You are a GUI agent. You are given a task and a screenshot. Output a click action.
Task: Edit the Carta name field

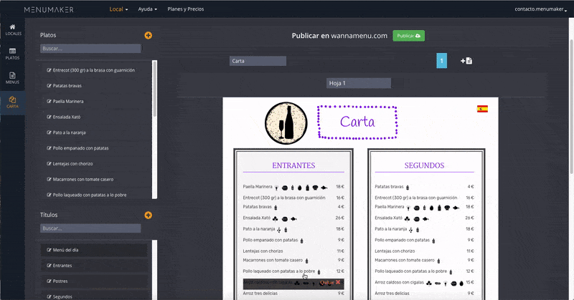(x=258, y=61)
